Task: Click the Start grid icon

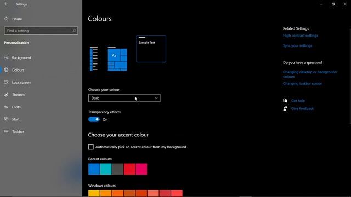Action: click(6, 119)
